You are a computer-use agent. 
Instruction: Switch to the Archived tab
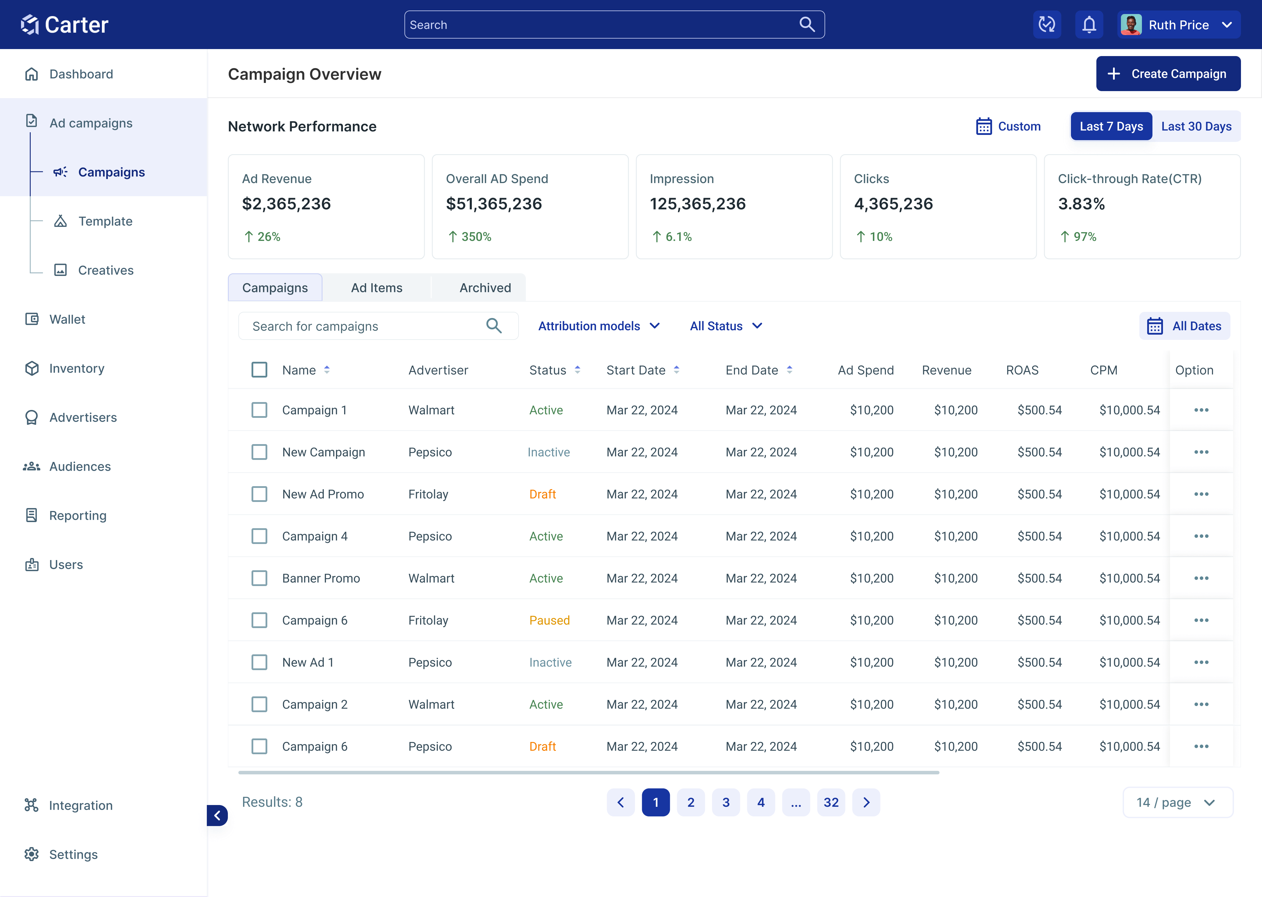click(x=485, y=288)
